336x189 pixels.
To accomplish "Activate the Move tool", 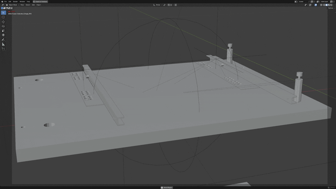I will pos(3,22).
